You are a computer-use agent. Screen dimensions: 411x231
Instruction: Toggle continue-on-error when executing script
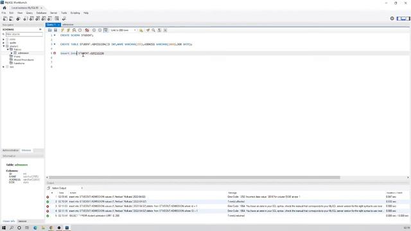click(x=87, y=30)
